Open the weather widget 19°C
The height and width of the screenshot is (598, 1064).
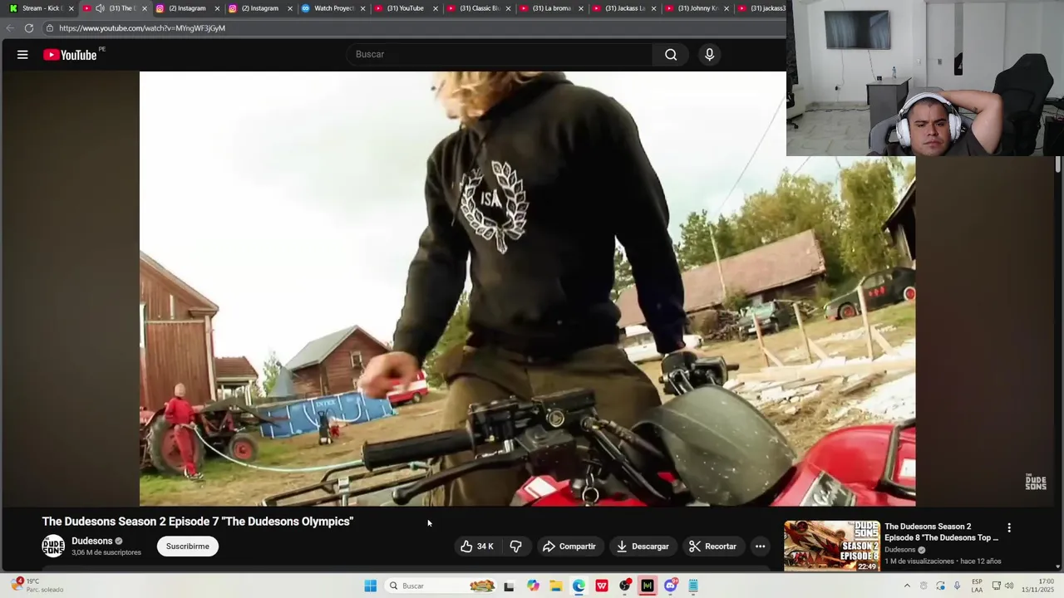click(x=37, y=586)
